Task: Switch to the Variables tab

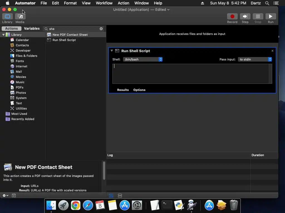Action: [x=32, y=29]
